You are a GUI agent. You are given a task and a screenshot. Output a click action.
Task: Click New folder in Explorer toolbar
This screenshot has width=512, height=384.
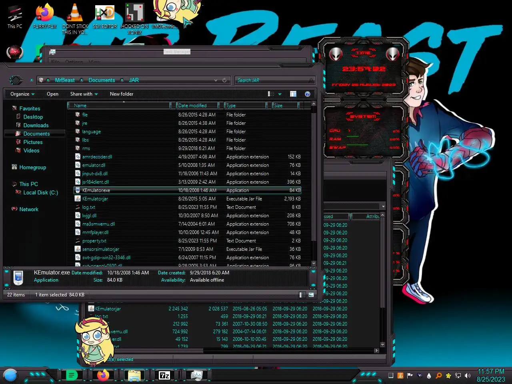[x=122, y=94]
